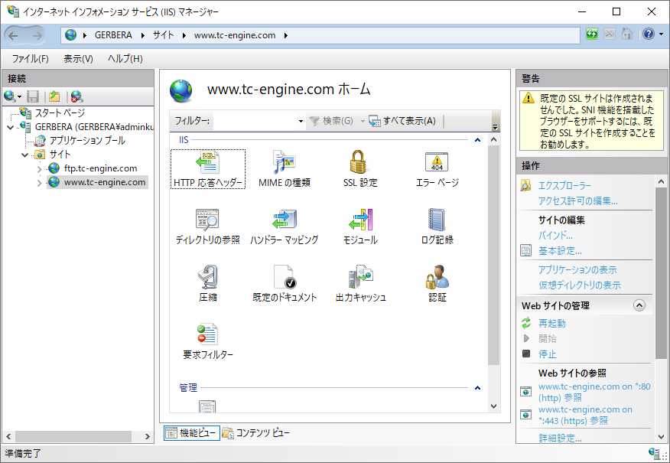
Task: Browse www.tc-engine.com on *:80 (http)
Action: point(594,392)
